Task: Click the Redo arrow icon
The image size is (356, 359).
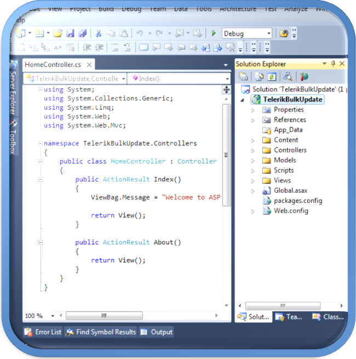Action: [x=159, y=33]
